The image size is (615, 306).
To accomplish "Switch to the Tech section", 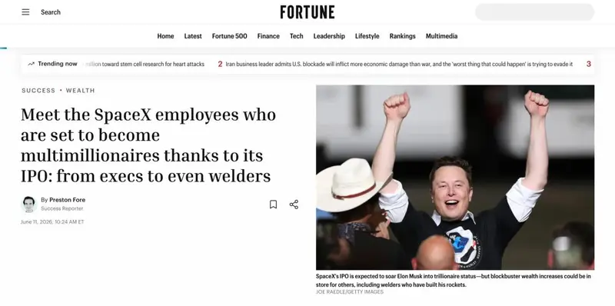I will click(x=297, y=36).
